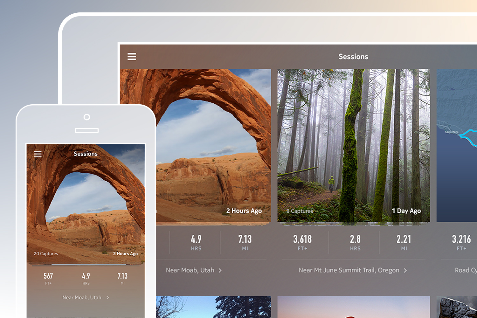Click the tablet 2 Hours Ago label

click(244, 211)
